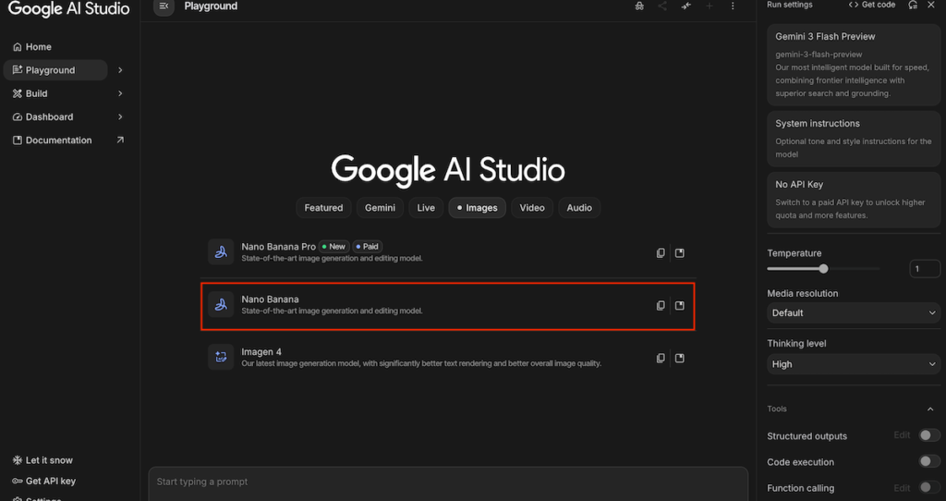Viewport: 946px width, 501px height.
Task: Click the Temperature slider handle
Action: point(823,269)
